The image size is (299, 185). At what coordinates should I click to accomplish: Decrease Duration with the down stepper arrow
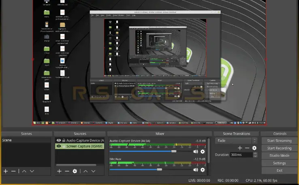[255, 156]
